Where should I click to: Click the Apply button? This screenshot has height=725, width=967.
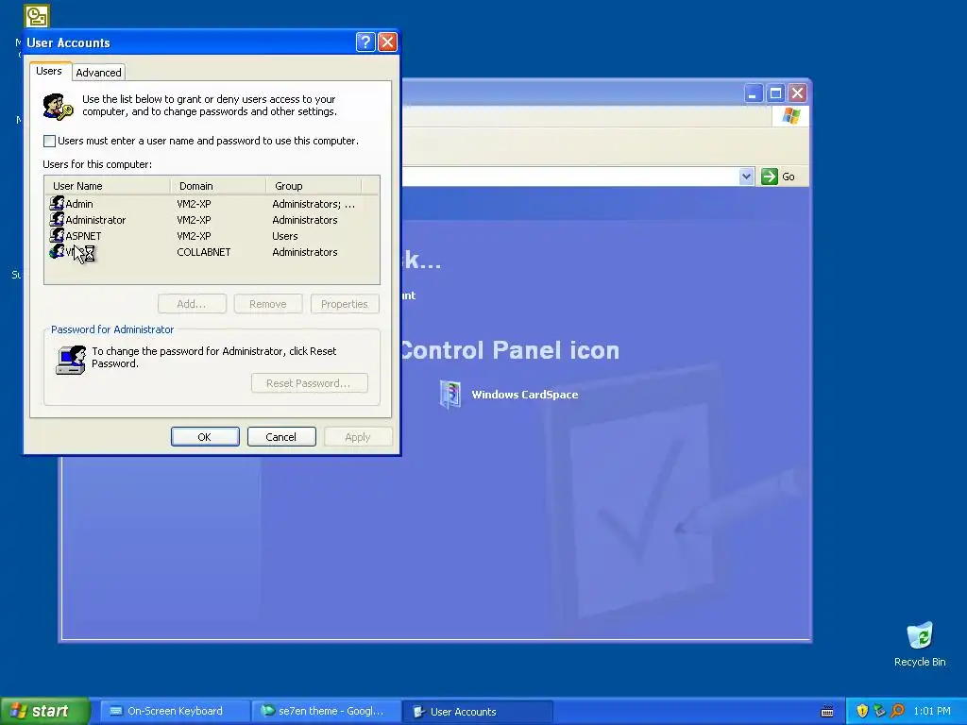[358, 436]
